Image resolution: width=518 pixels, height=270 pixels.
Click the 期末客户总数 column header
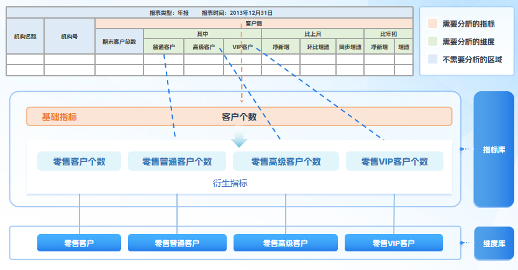(119, 42)
